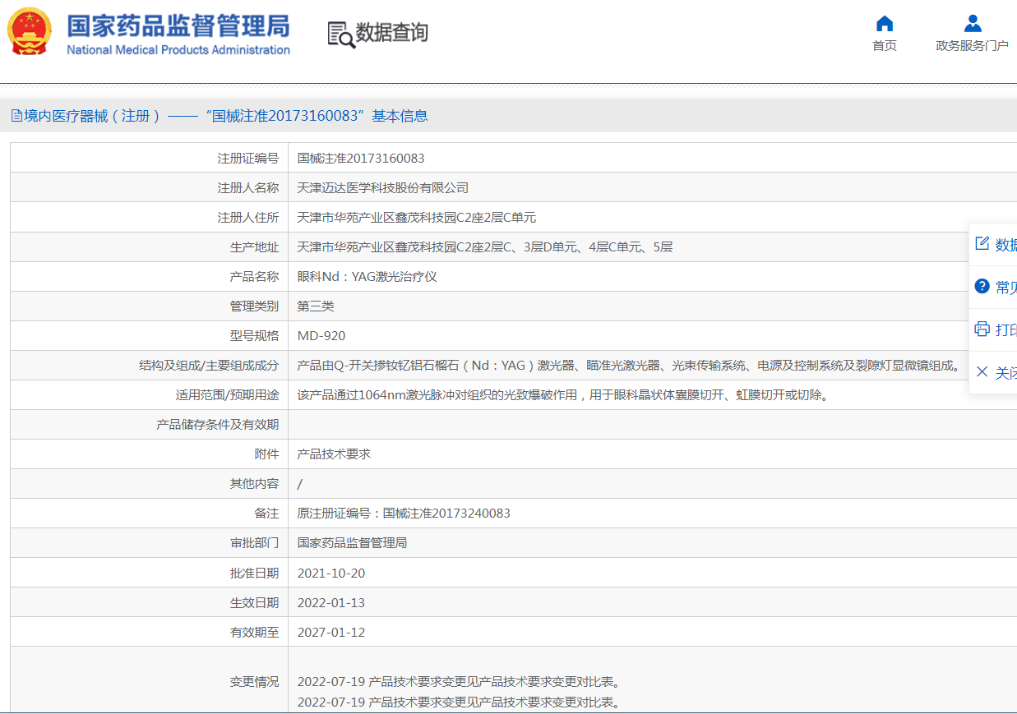This screenshot has height=714, width=1017.
Task: Select model specification MD-920
Action: pyautogui.click(x=321, y=336)
